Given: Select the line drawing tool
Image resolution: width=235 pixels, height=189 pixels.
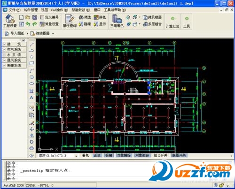Looking at the screenshot, I should pyautogui.click(x=31, y=45).
